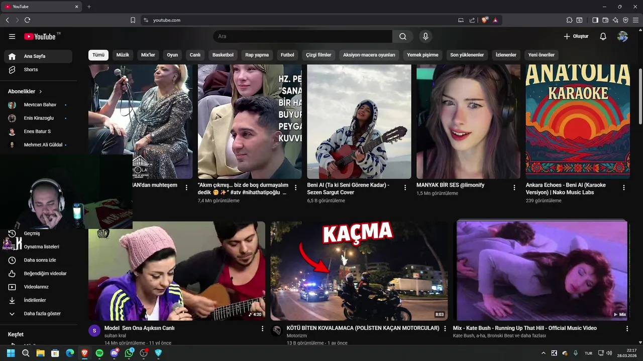Viewport: 643px width, 361px height.
Task: Open Discord from the taskbar
Action: 115,353
